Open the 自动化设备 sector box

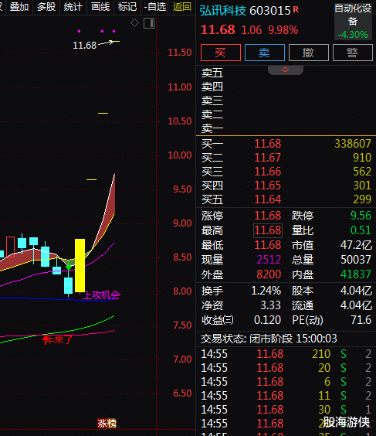353,21
